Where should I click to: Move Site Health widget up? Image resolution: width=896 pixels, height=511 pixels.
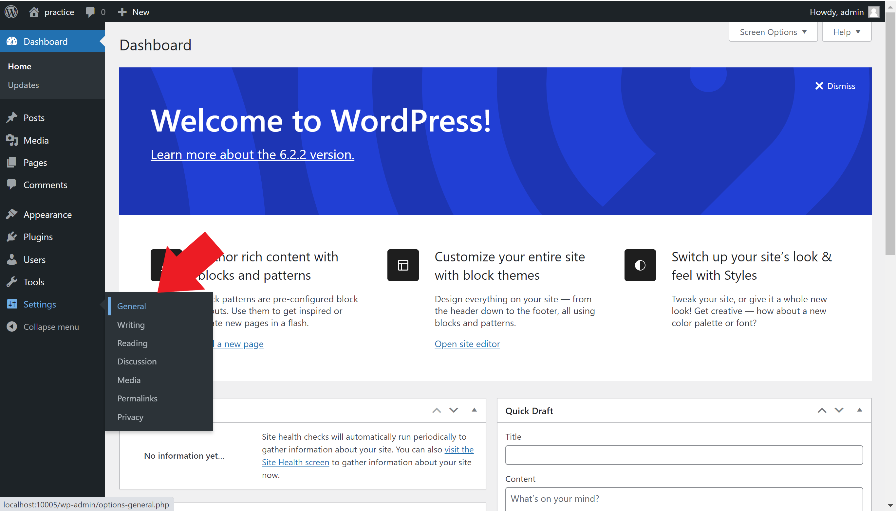(437, 410)
